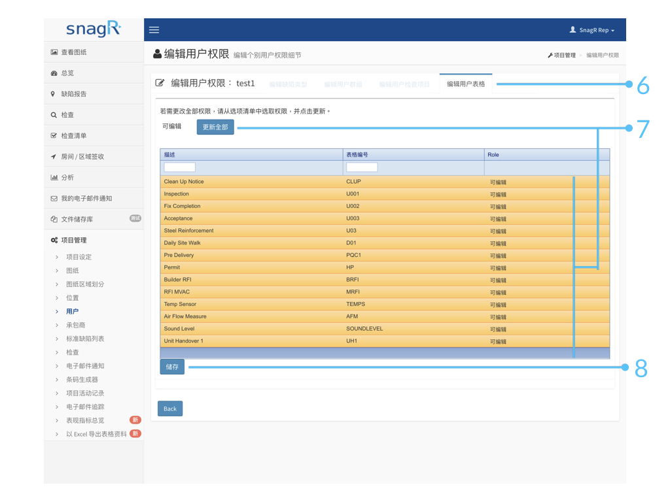Select 承包商 submenu item
670x502 pixels.
(x=76, y=326)
